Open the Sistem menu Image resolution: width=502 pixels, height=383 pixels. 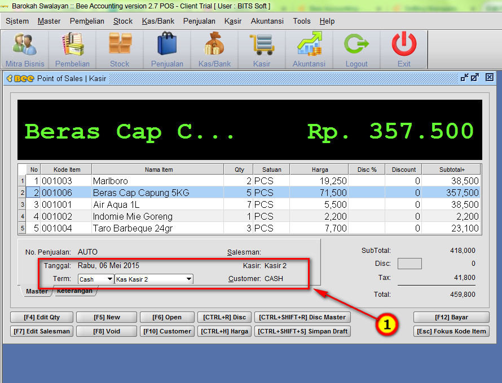(17, 21)
